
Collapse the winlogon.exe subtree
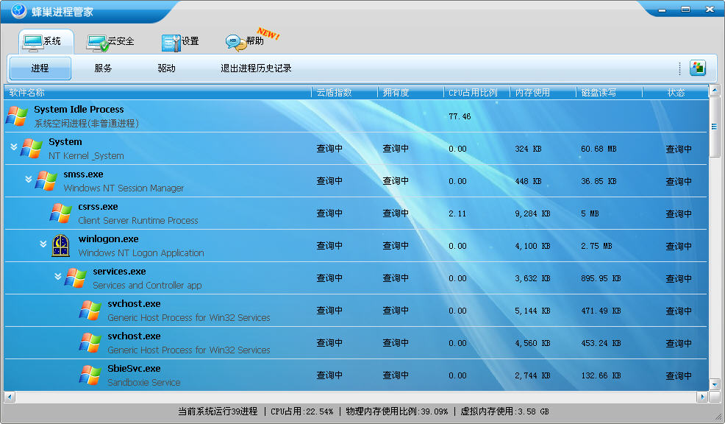tap(43, 244)
